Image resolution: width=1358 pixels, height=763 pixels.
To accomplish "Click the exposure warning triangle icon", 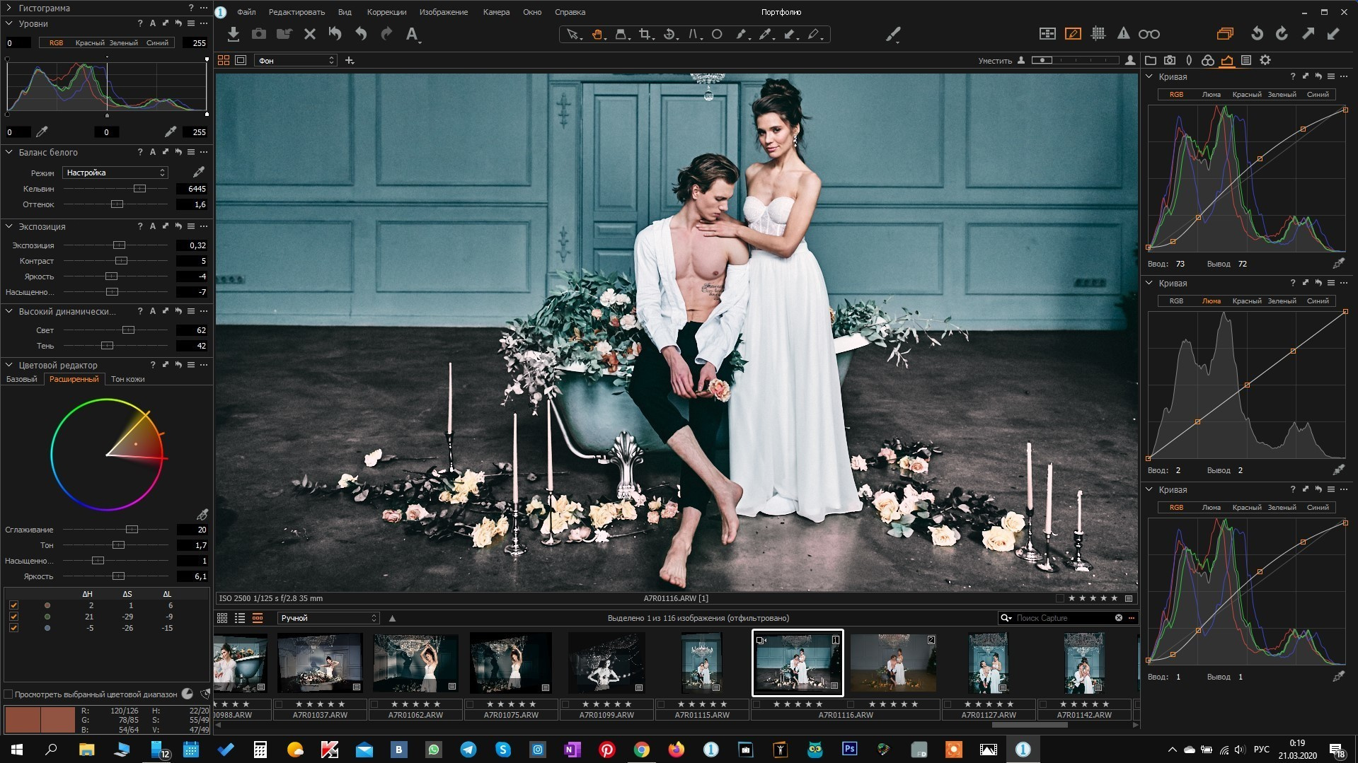I will 1123,34.
